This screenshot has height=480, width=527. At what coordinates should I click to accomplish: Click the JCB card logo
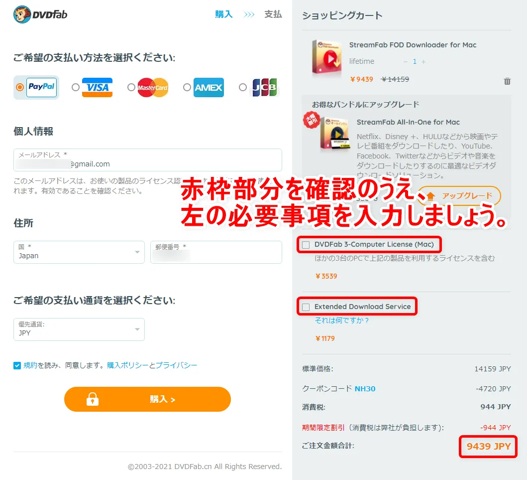[265, 88]
